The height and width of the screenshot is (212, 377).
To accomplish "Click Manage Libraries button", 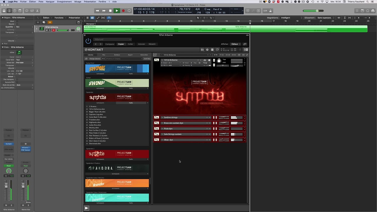I will click(95, 59).
